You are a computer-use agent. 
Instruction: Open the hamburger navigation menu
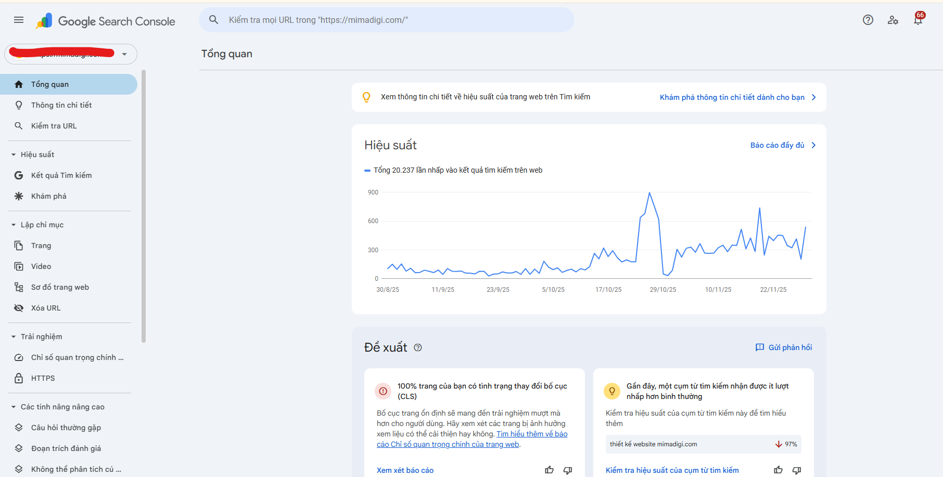coord(18,19)
